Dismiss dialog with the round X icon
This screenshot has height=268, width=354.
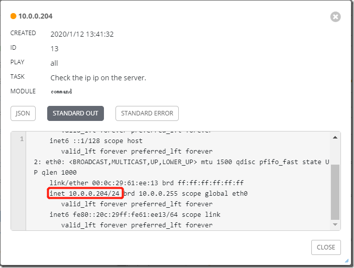tap(335, 17)
